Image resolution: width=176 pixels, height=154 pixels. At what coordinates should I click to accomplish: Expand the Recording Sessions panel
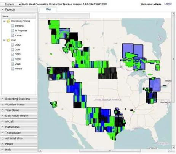(19, 99)
